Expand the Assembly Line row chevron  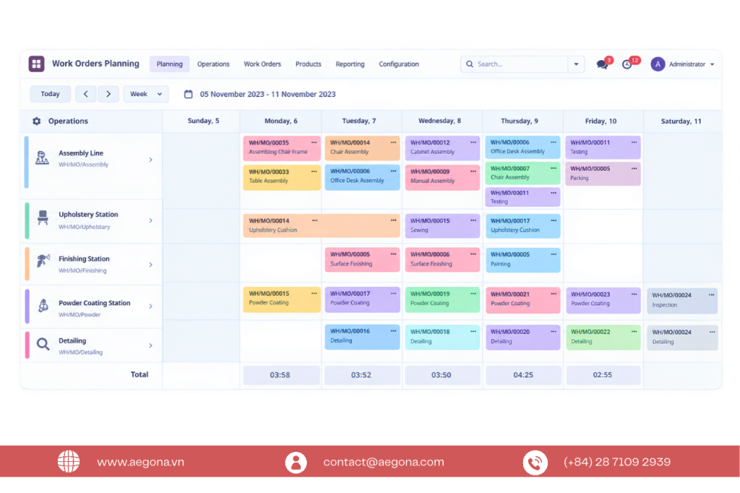point(150,160)
